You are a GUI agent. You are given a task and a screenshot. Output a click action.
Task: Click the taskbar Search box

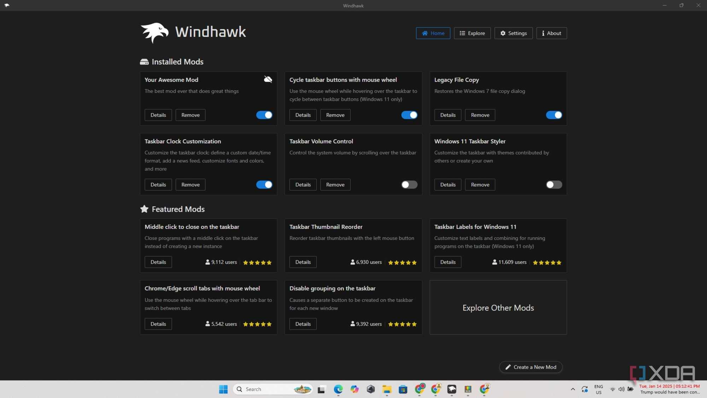[x=273, y=389]
